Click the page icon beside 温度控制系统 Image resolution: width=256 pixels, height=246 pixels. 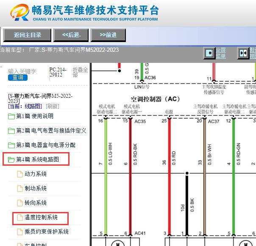[20, 218]
